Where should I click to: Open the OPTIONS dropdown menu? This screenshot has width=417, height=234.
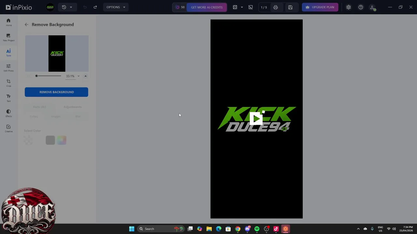coord(116,7)
